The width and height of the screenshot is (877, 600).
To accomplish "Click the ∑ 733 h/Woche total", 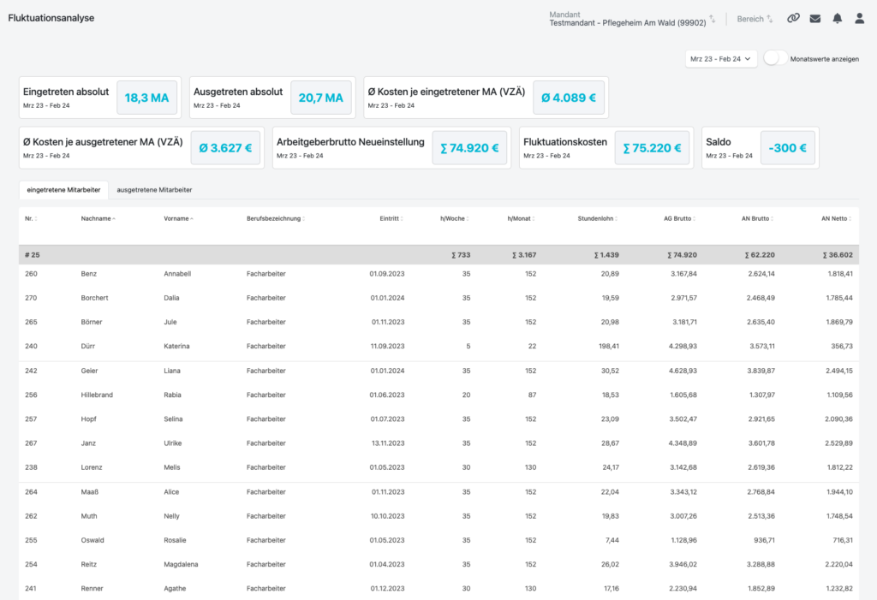I will (461, 255).
